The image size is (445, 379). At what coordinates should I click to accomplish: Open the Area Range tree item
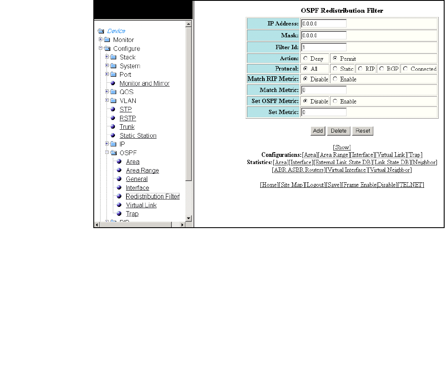click(x=143, y=170)
